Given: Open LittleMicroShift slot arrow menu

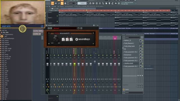Looking at the screenshot, I should pyautogui.click(x=123, y=63).
